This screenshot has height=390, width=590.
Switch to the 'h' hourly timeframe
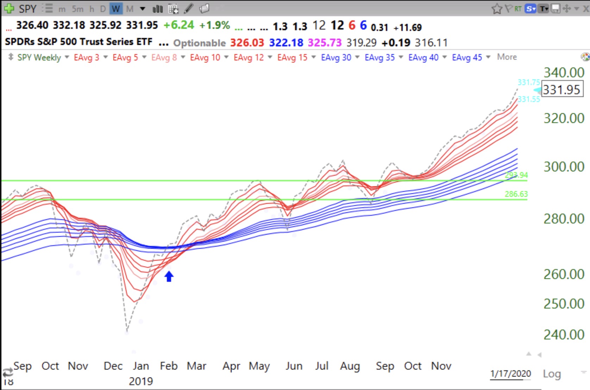point(92,9)
